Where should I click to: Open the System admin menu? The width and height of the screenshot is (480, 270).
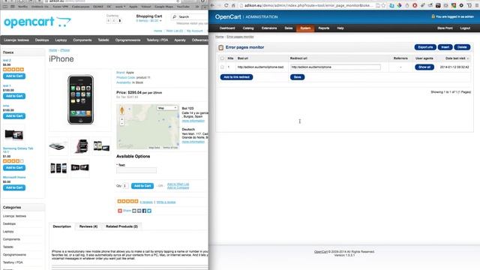305,28
